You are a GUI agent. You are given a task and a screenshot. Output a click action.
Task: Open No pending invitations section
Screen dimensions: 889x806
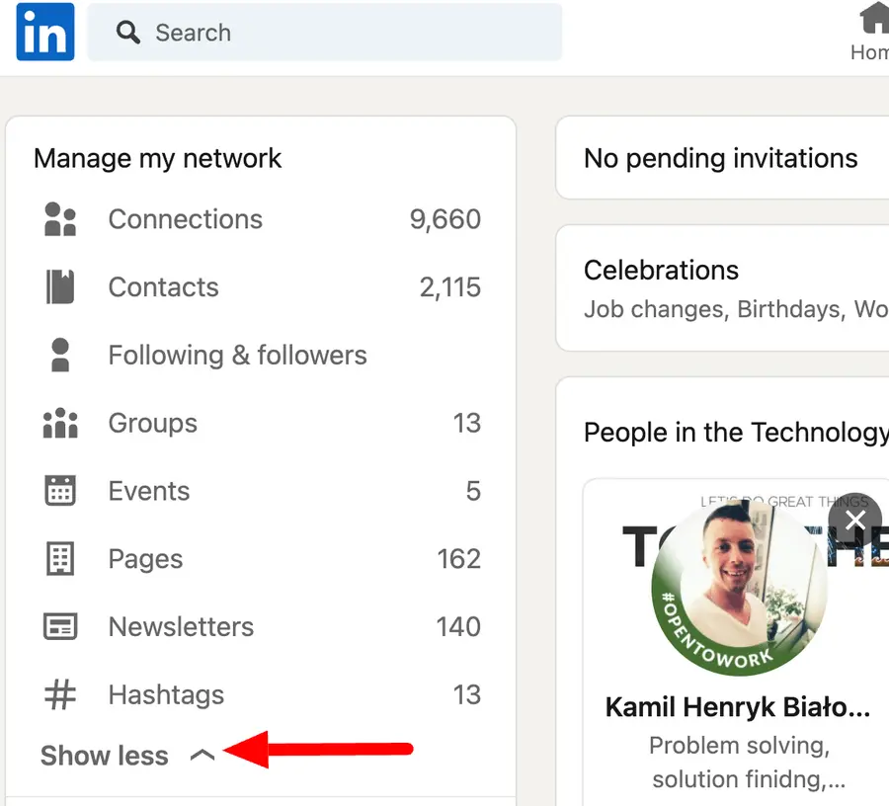(x=721, y=158)
